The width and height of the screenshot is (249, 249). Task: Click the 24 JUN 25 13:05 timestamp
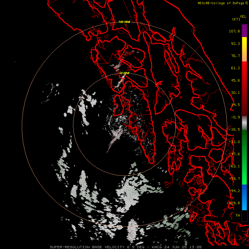click(x=183, y=247)
